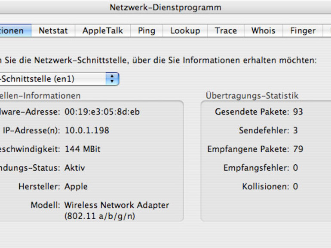331x248 pixels.
Task: Click the Empfangene Pakete count 79
Action: pyautogui.click(x=298, y=149)
